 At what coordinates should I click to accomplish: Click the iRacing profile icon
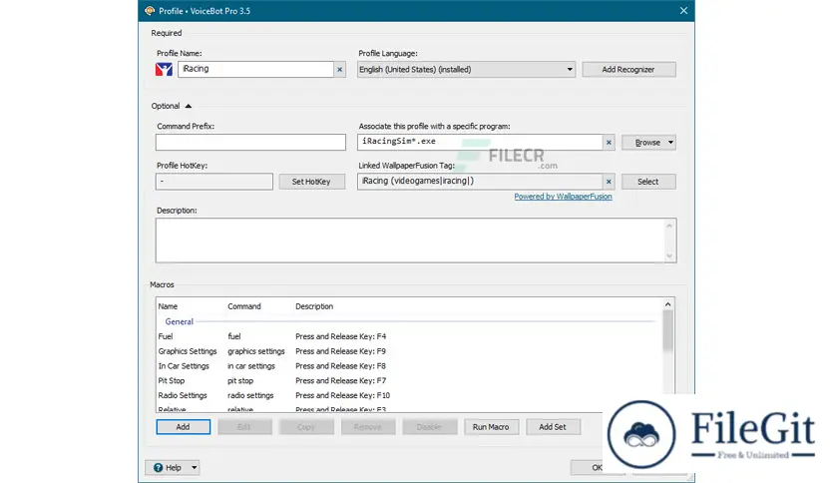tap(164, 69)
